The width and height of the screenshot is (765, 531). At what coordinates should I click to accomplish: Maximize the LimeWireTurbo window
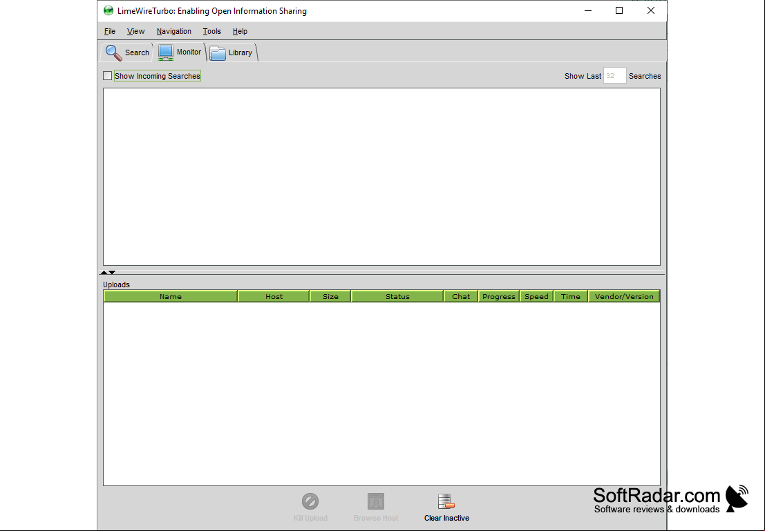[619, 11]
